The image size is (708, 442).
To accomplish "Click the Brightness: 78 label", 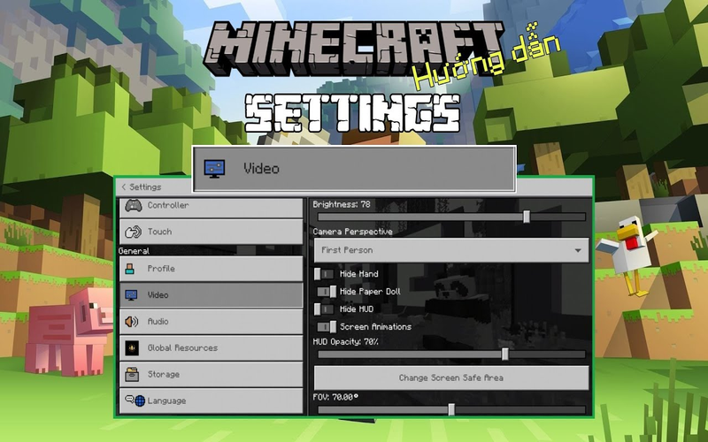I will click(342, 204).
